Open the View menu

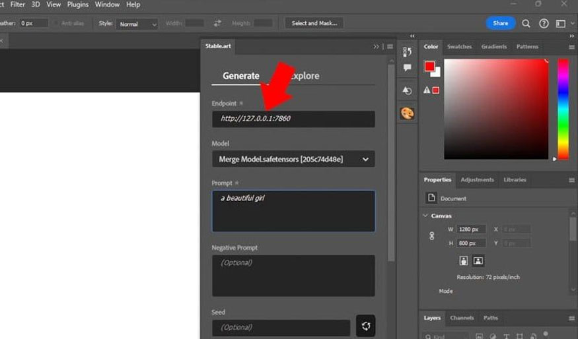click(54, 5)
